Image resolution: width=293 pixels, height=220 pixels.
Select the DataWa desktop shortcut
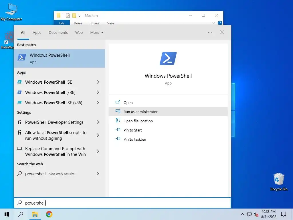[7, 40]
